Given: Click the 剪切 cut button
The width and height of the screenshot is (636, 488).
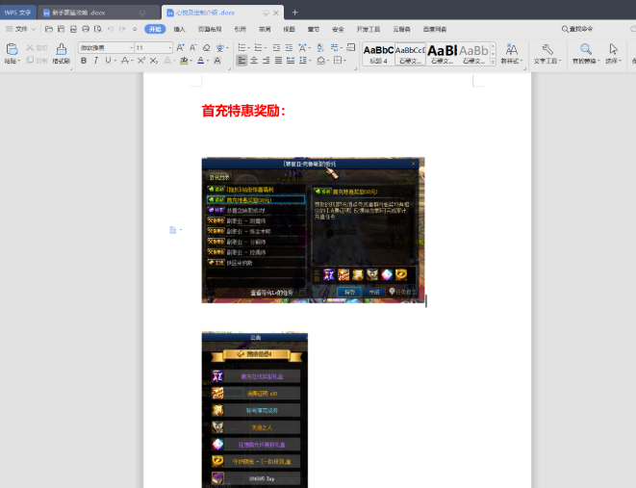Looking at the screenshot, I should [37, 48].
